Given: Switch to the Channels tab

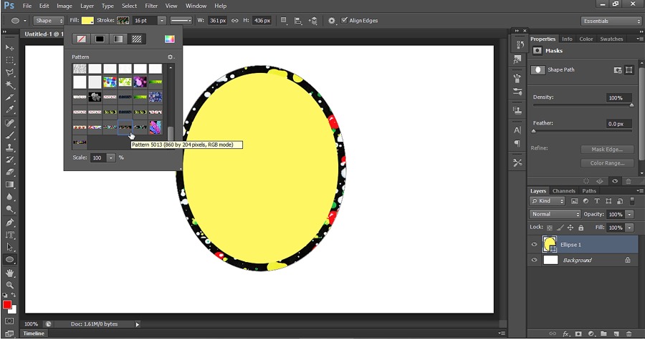Looking at the screenshot, I should [x=563, y=191].
